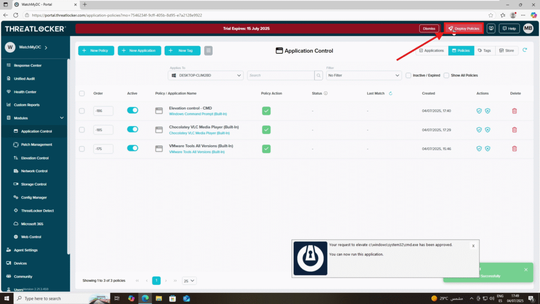Select the VMware Tools row checkbox
Image resolution: width=540 pixels, height=304 pixels.
click(x=82, y=149)
